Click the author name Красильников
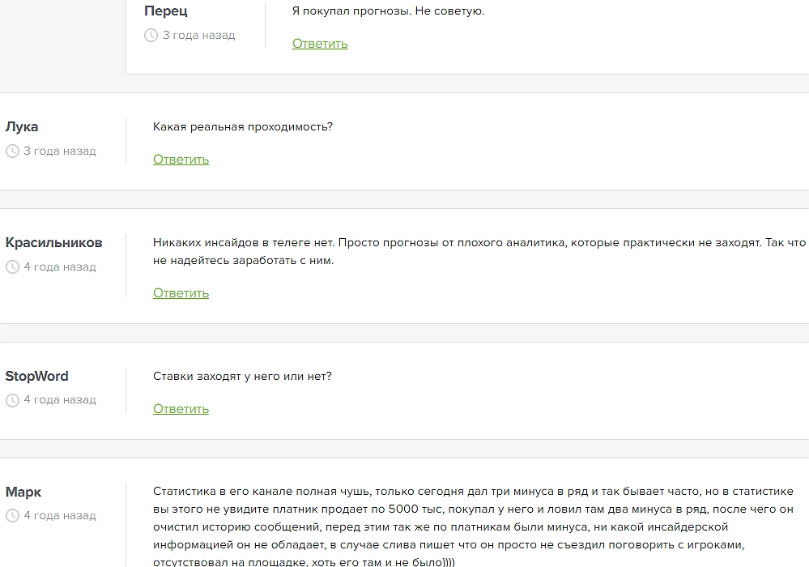809x567 pixels. click(x=54, y=243)
